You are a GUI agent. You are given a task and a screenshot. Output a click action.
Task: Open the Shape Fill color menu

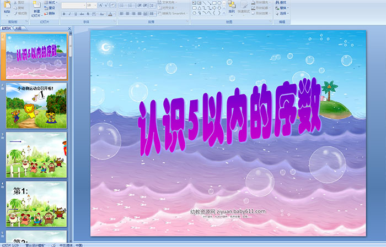click(260, 2)
